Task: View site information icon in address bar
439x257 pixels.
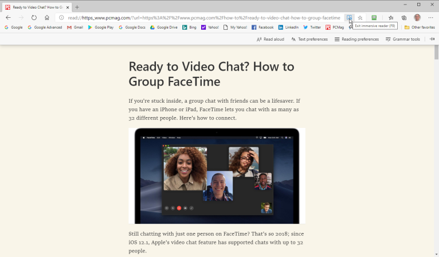Action: tap(61, 18)
